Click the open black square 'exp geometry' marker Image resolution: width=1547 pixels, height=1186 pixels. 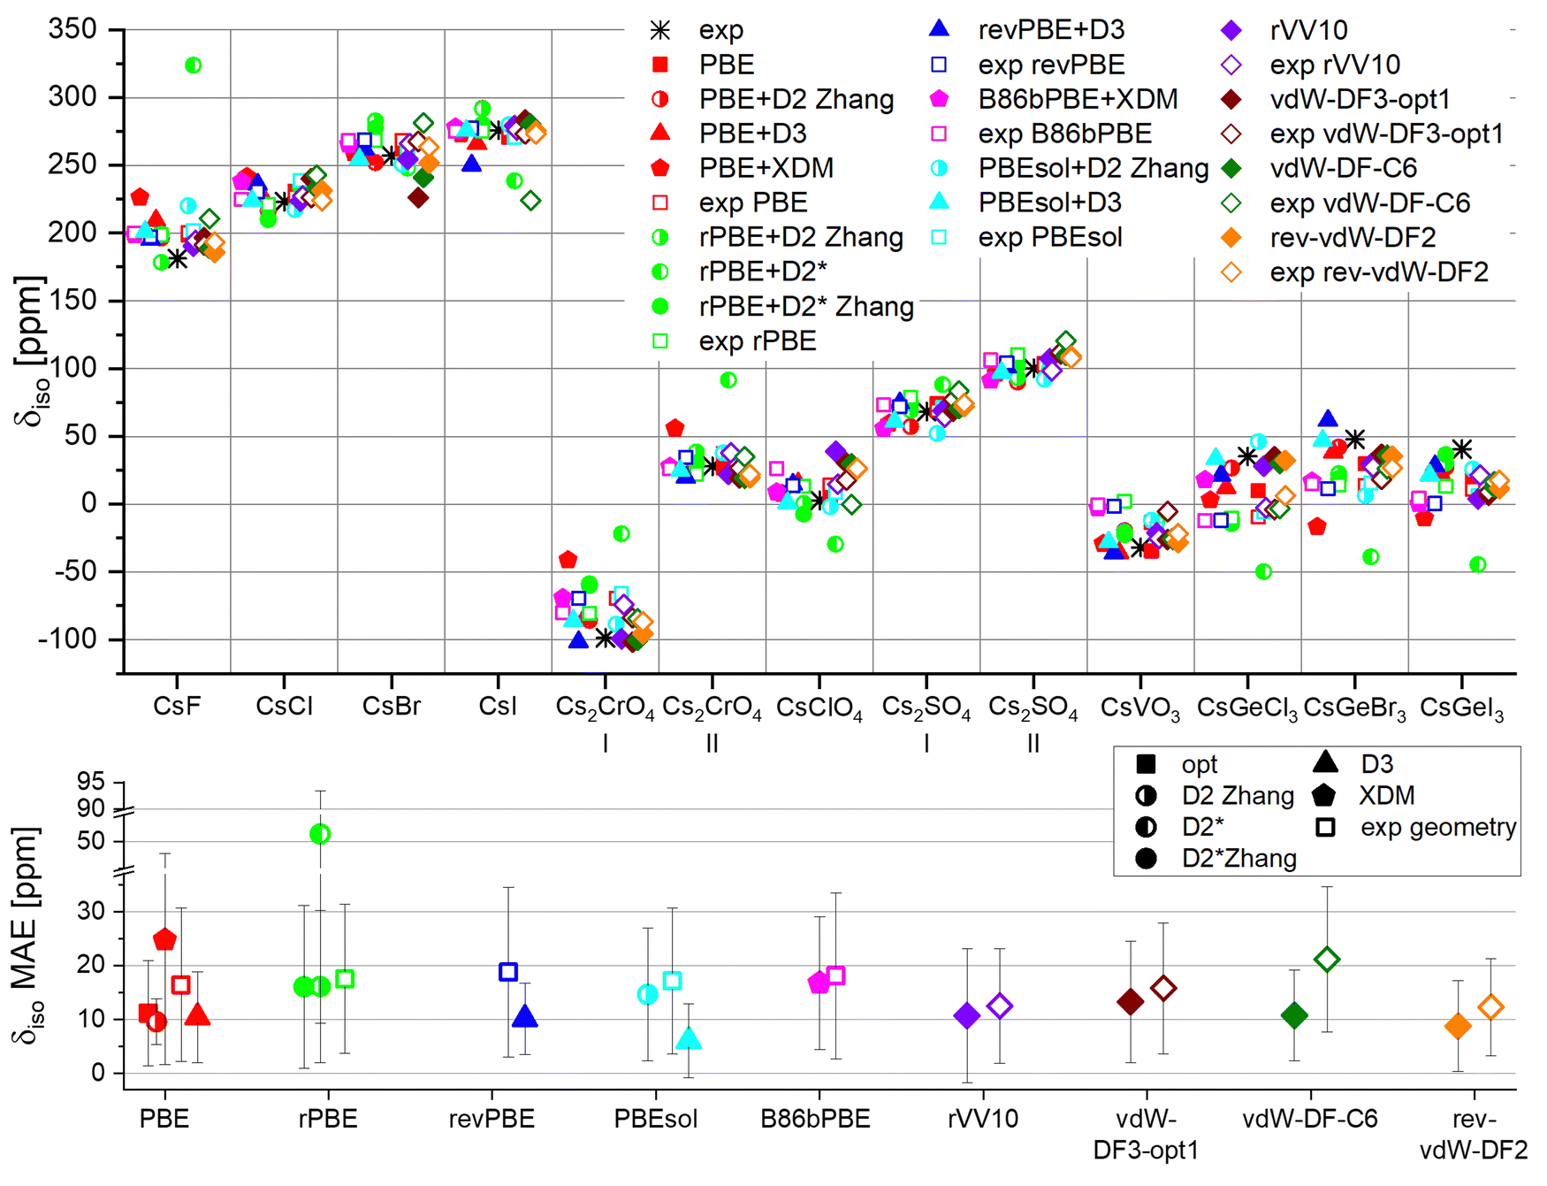click(1324, 827)
